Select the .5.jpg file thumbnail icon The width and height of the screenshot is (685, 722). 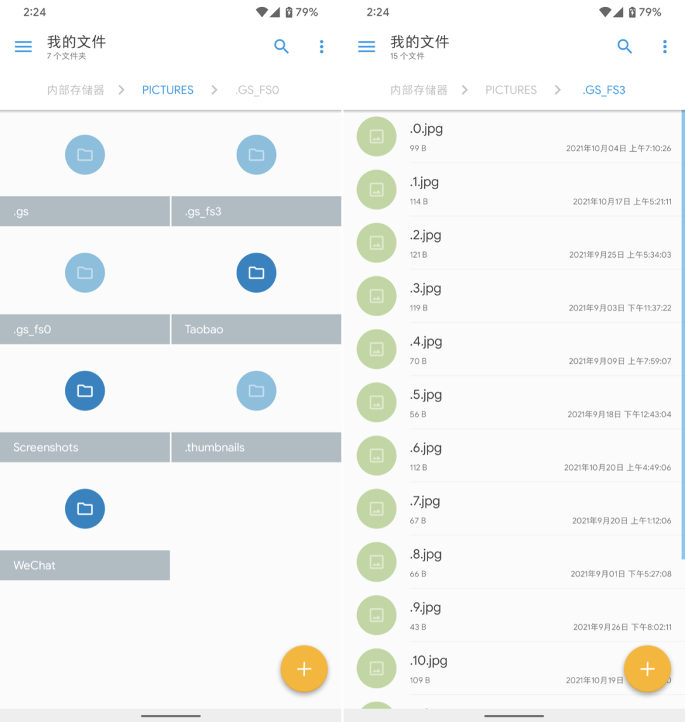pos(377,403)
